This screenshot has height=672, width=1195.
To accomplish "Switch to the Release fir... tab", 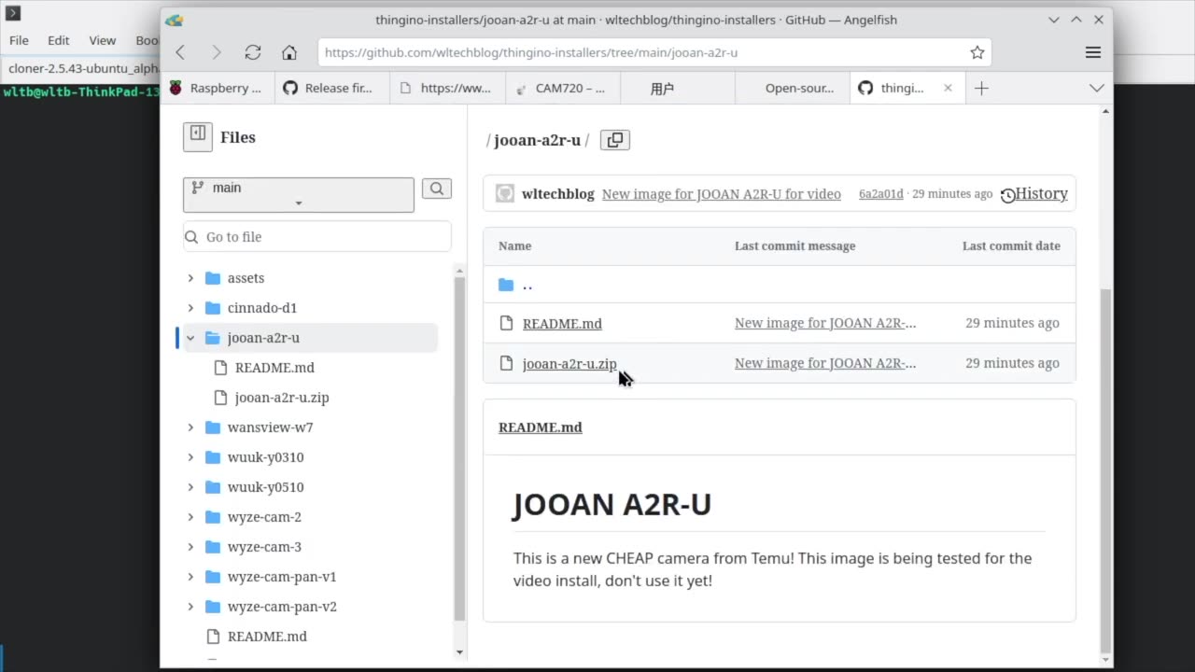I will pyautogui.click(x=330, y=88).
